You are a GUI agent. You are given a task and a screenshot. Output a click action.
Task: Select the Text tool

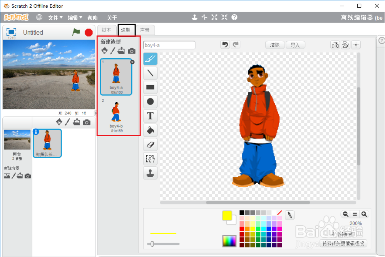[150, 116]
